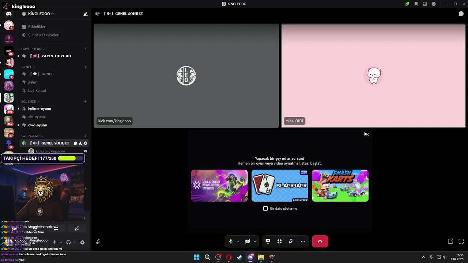Open camera options arrow
This screenshot has height=263, width=468.
click(255, 241)
